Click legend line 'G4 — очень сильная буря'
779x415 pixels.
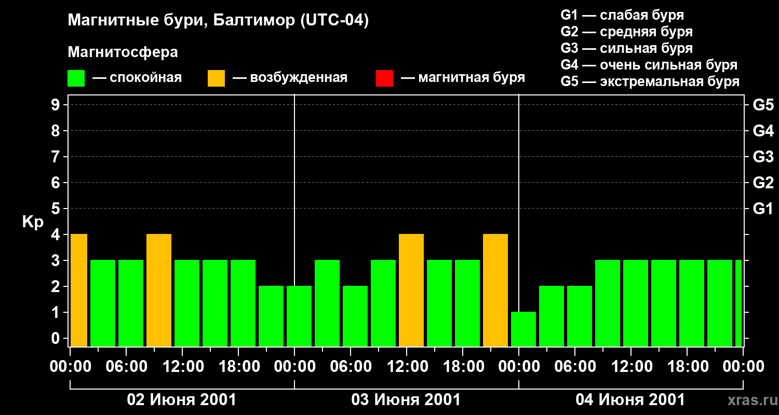pos(649,65)
